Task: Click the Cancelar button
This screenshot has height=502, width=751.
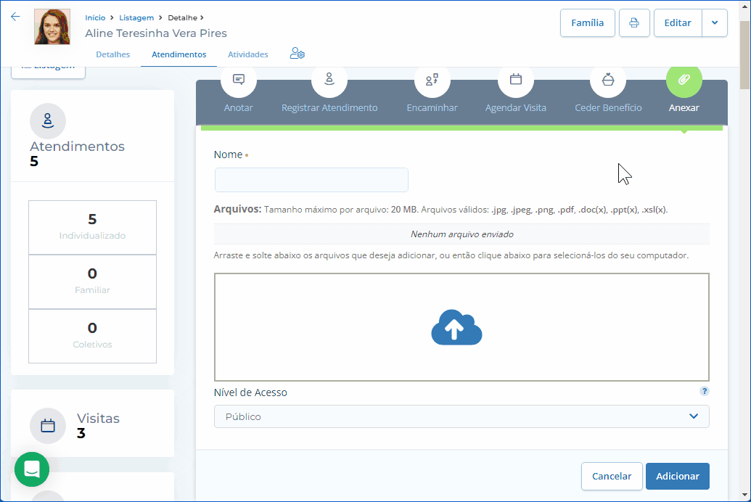Action: click(x=612, y=476)
